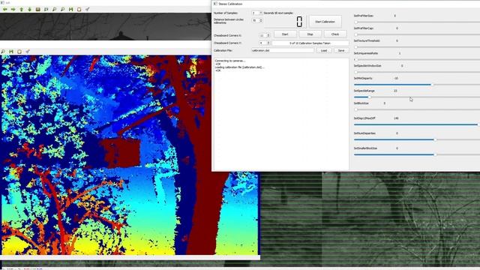Click magnifier icon in disparity window toolbar
The image size is (480, 270).
[x=3, y=52]
